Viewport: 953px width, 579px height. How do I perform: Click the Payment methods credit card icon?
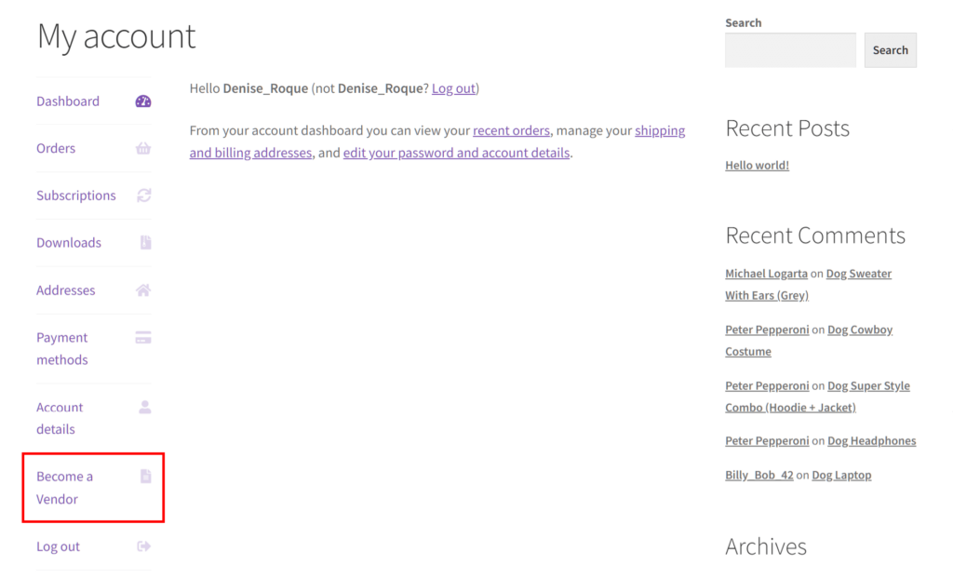[143, 338]
